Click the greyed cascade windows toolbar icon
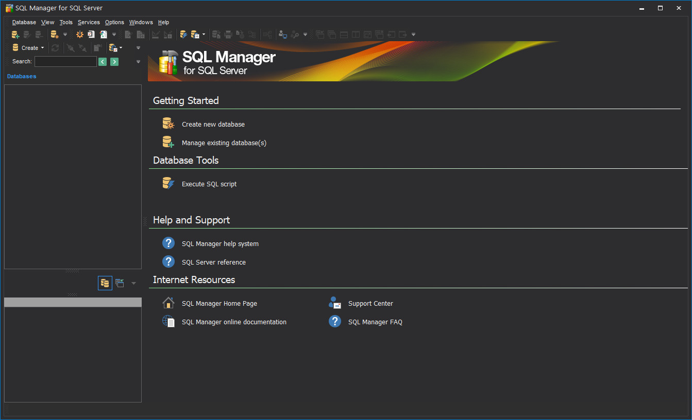Screen dimensions: 692x420 (332, 34)
